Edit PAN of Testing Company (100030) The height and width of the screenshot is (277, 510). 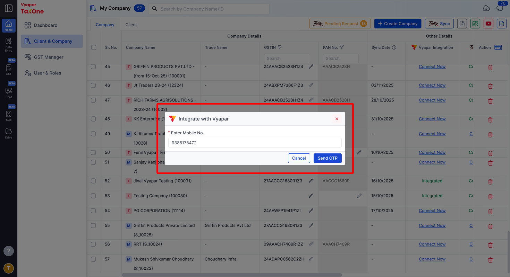tap(359, 196)
